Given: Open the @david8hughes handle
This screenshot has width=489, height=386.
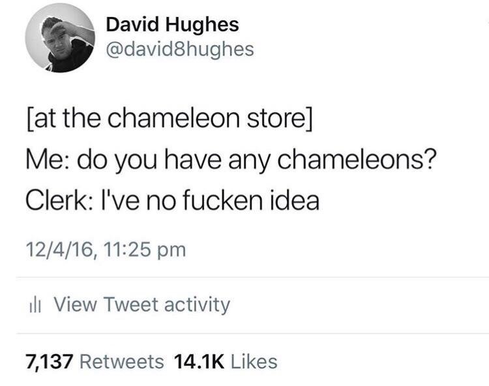Looking at the screenshot, I should click(x=180, y=50).
